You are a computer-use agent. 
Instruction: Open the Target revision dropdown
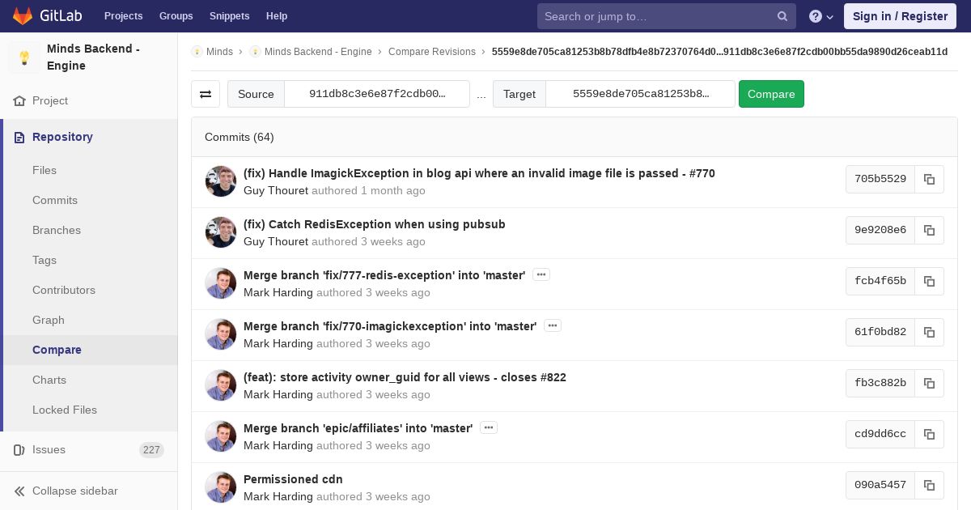point(641,94)
